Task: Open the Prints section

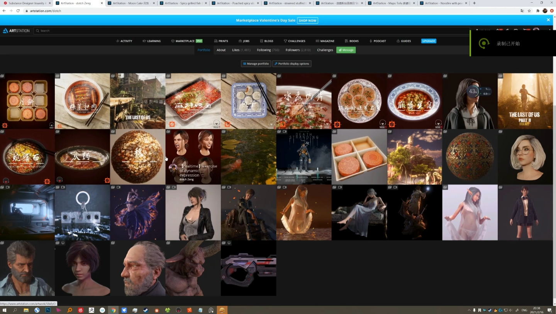Action: pos(221,41)
